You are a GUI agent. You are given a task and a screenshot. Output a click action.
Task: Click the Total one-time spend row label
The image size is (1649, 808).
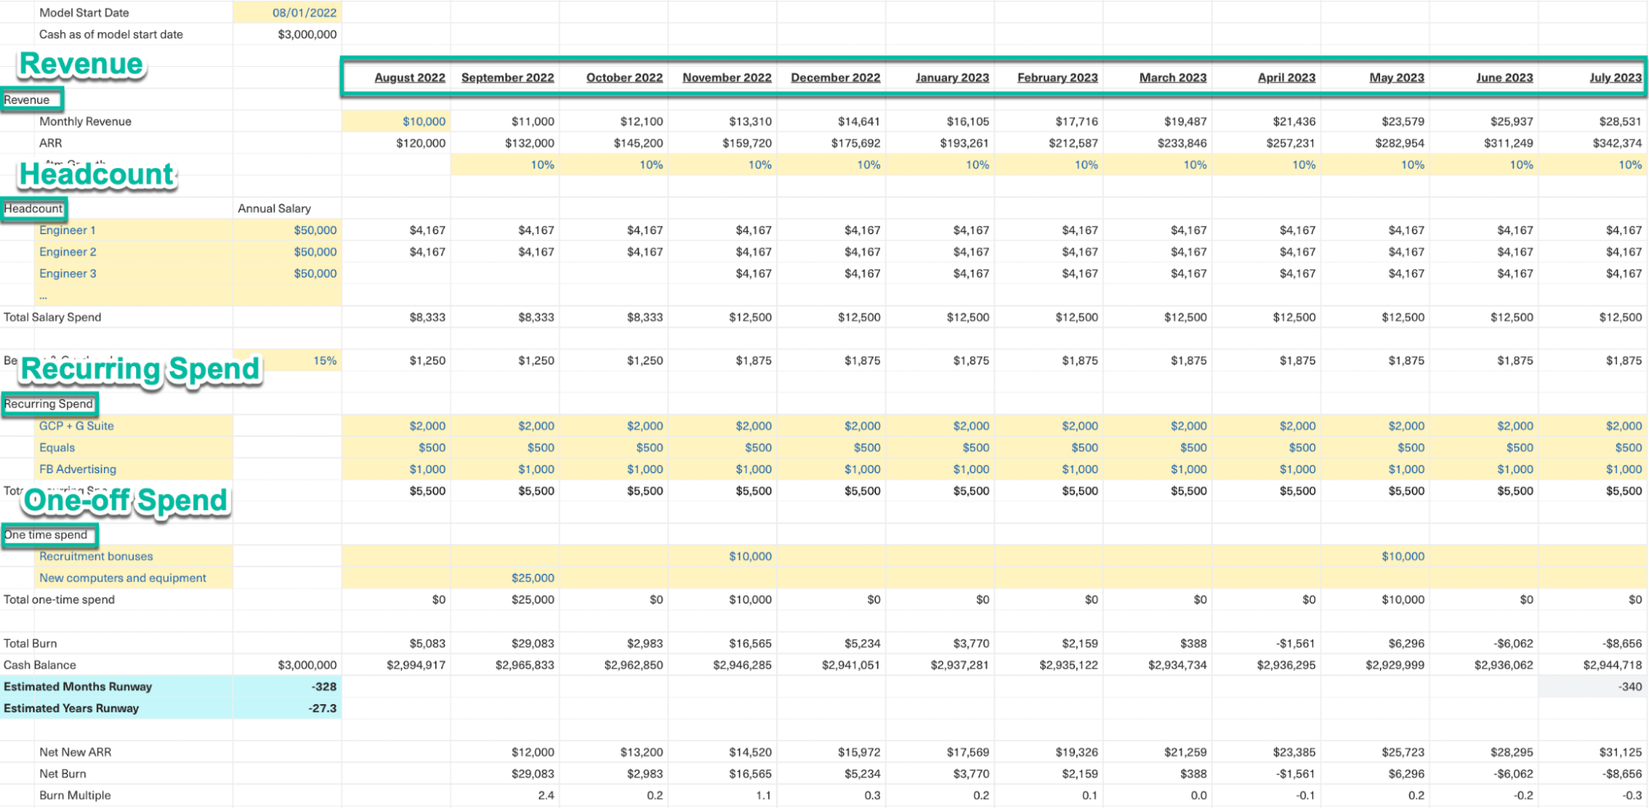(59, 599)
